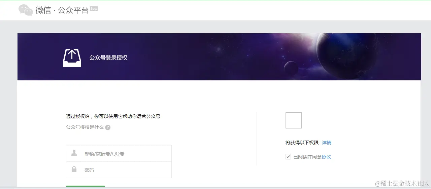Click the 通过授权给 description sentence
The width and height of the screenshot is (431, 189).
tap(113, 116)
